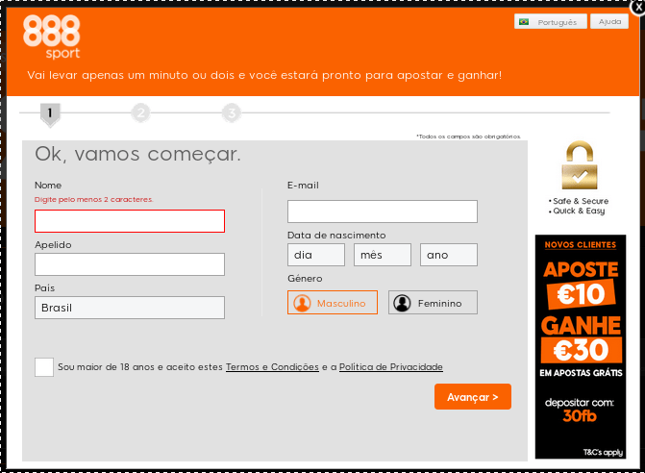The width and height of the screenshot is (645, 473).
Task: Focus the E-mail input field
Action: [383, 212]
